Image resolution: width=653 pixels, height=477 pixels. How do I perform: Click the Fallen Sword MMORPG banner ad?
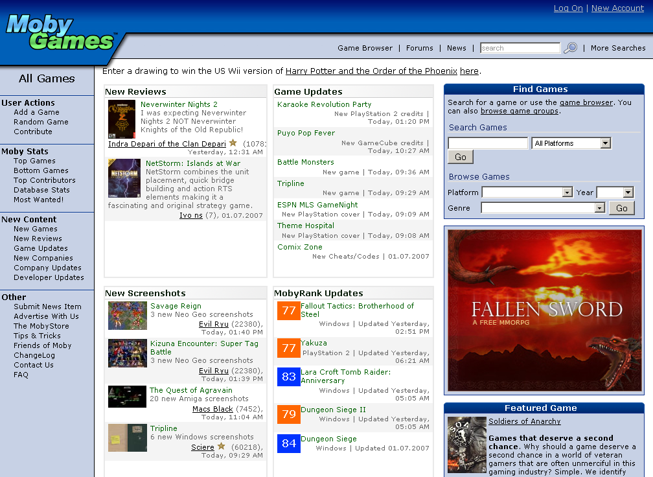click(545, 310)
